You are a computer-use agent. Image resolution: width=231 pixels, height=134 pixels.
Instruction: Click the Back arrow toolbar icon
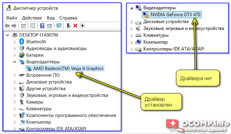7,26
